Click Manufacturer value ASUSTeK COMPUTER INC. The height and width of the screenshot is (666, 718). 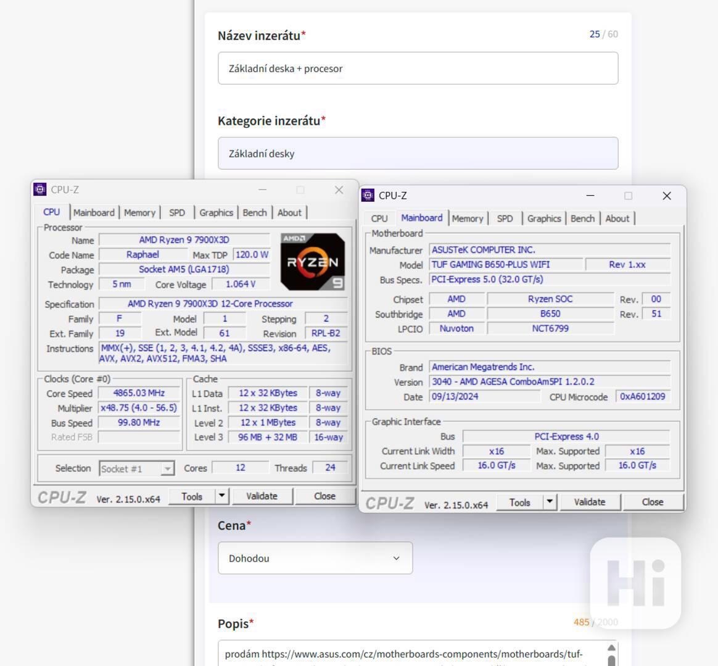550,250
